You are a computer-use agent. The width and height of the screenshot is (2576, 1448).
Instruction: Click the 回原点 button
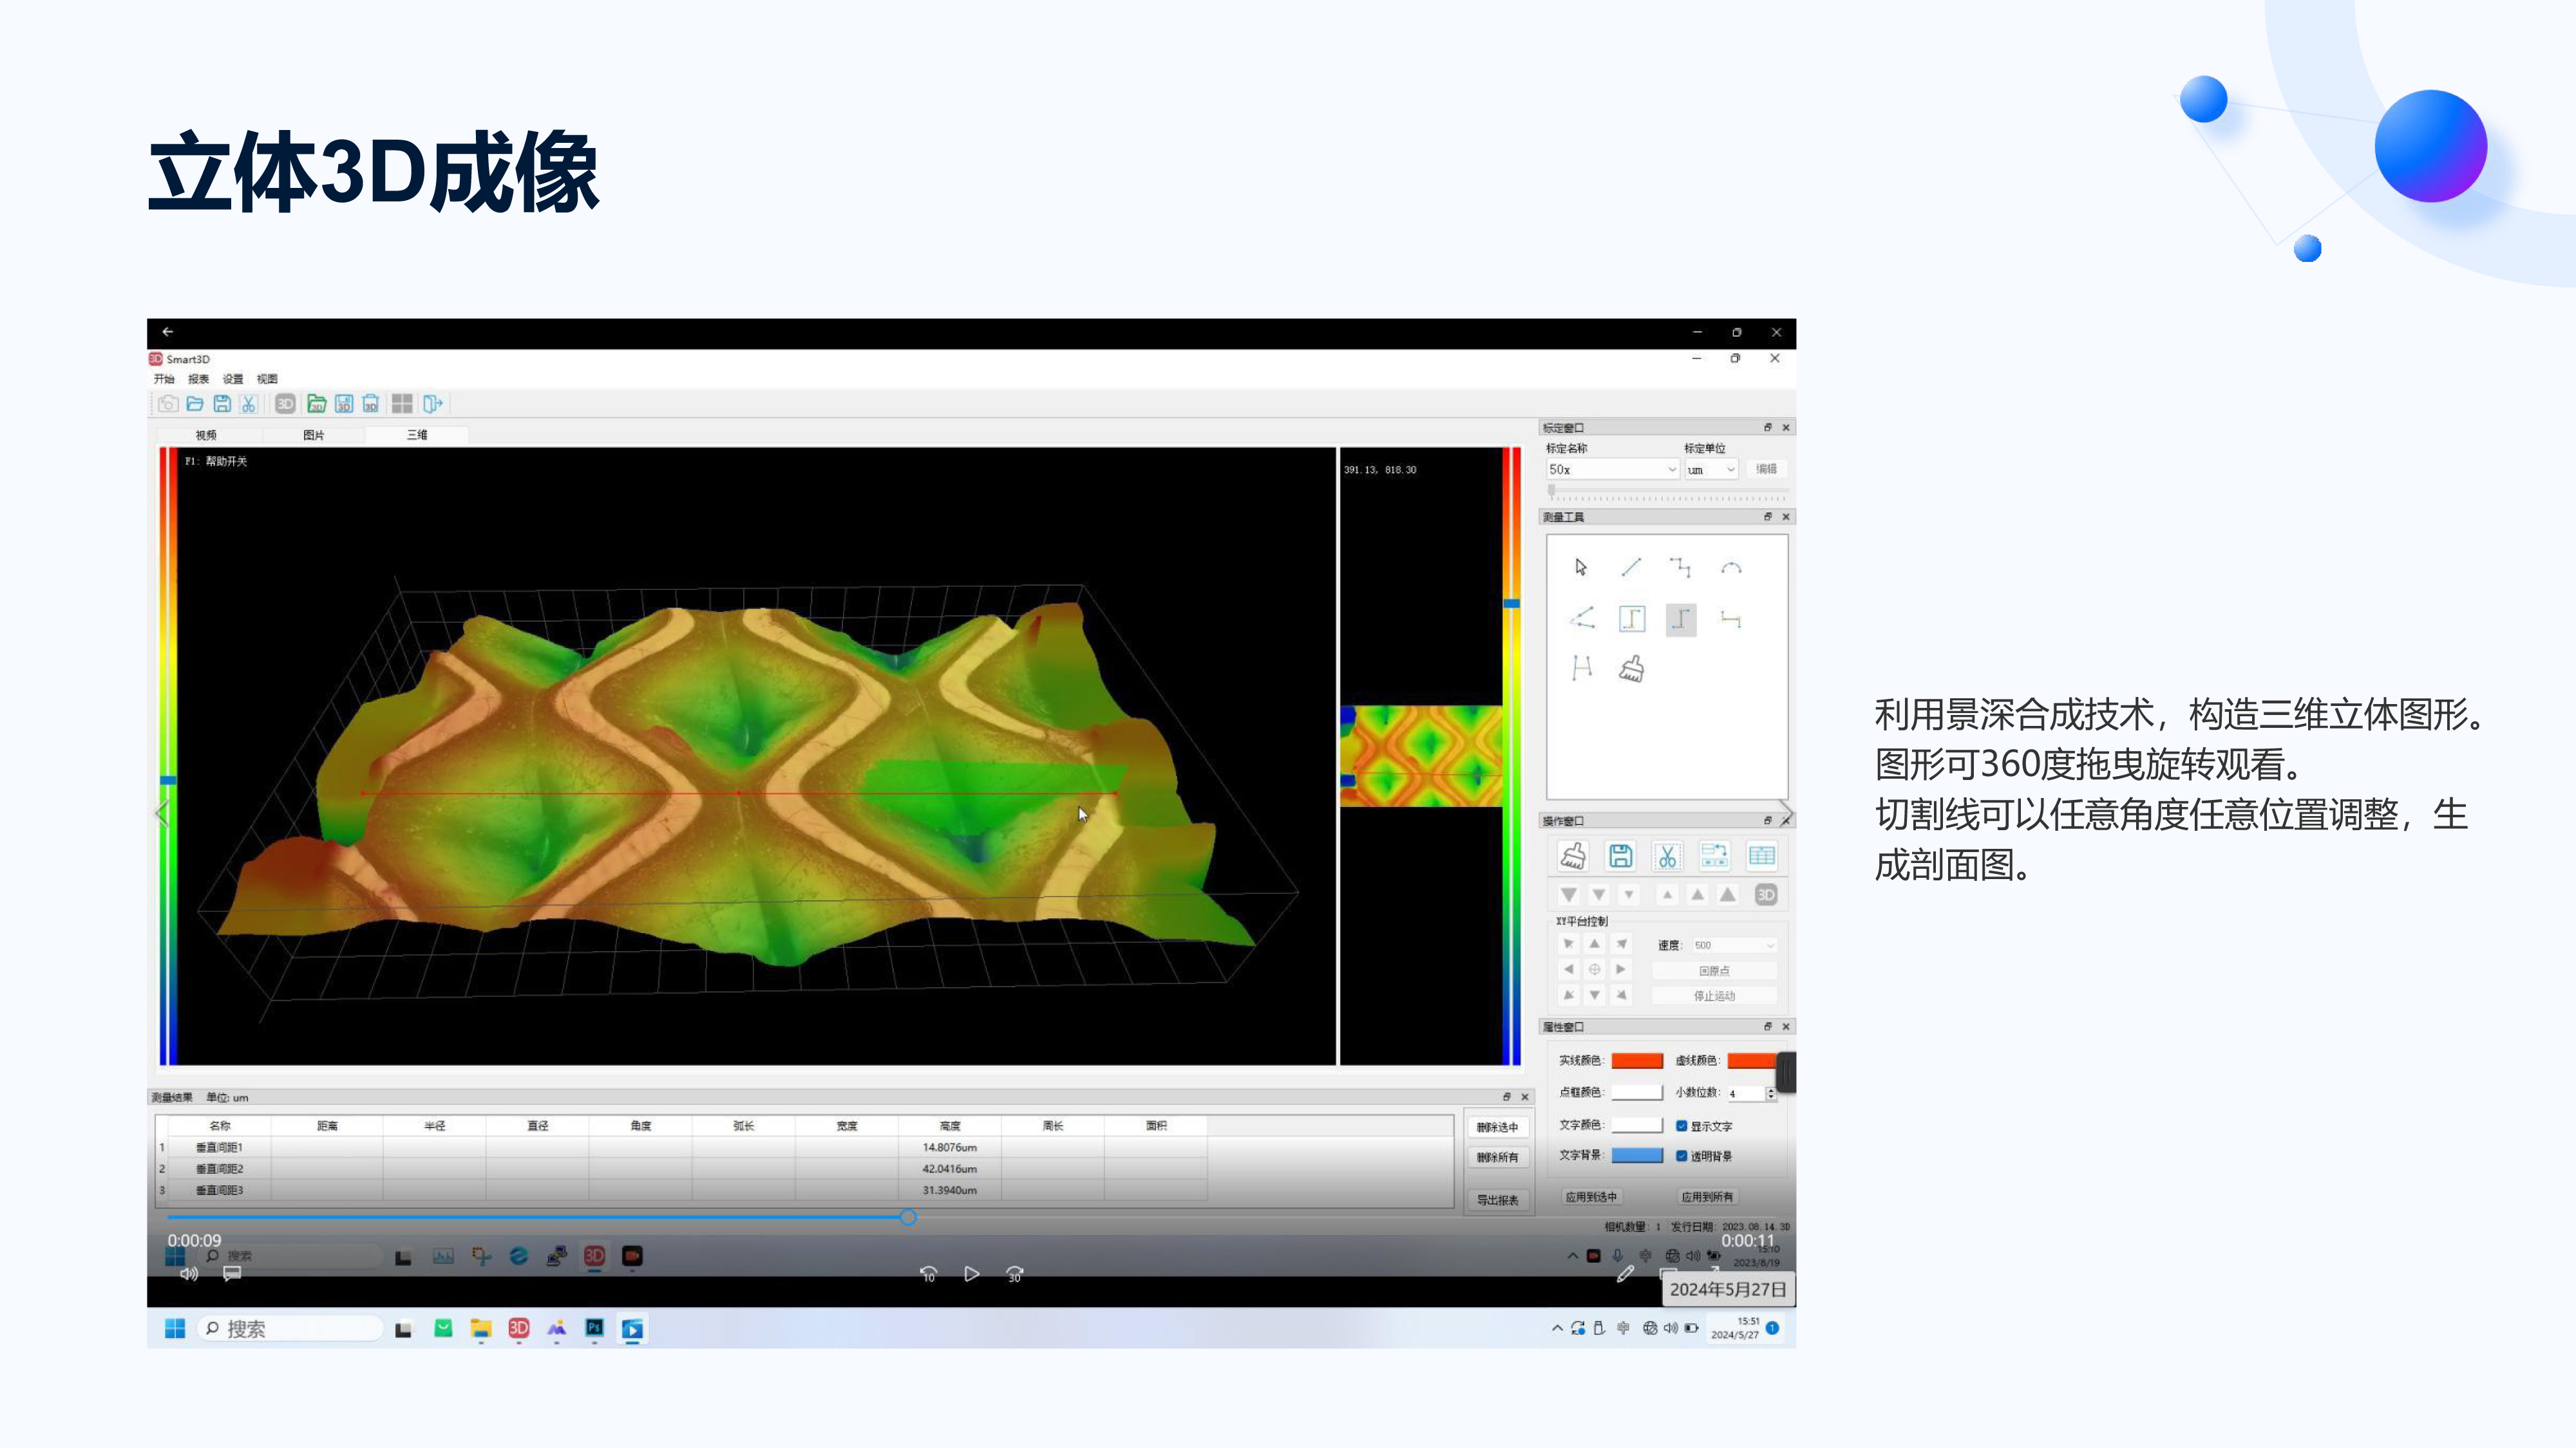pos(1714,971)
